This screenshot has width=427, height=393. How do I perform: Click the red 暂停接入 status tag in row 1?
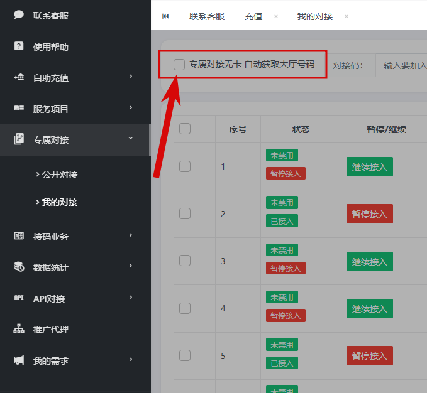pos(286,173)
